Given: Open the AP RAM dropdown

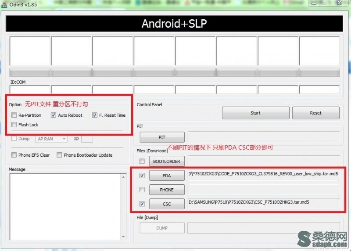Looking at the screenshot, I should pyautogui.click(x=51, y=139).
